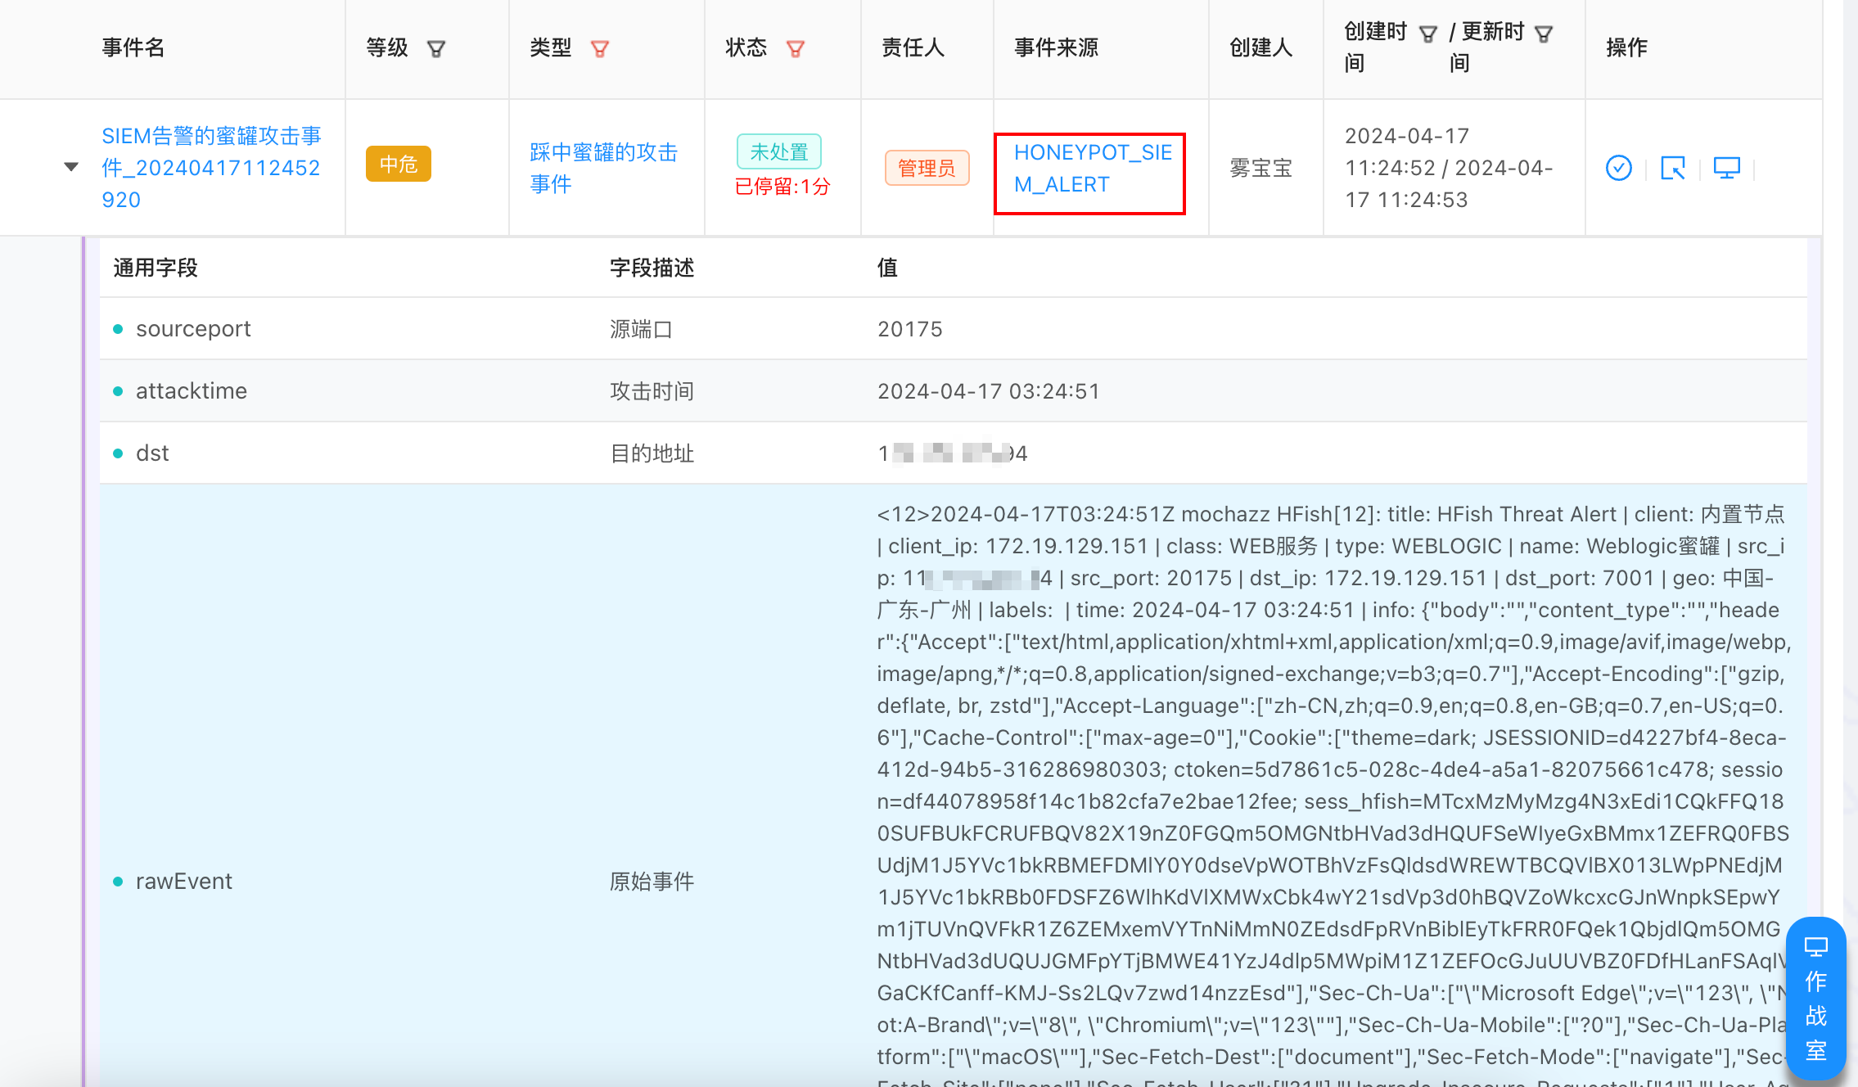Click the 未处置 status tag
This screenshot has height=1087, width=1858.
click(778, 151)
